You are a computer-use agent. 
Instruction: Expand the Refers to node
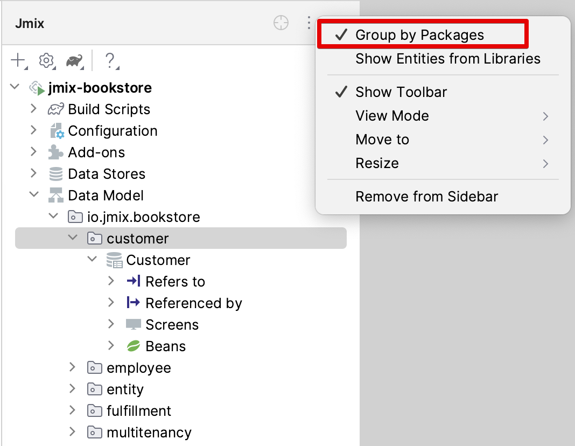[111, 281]
